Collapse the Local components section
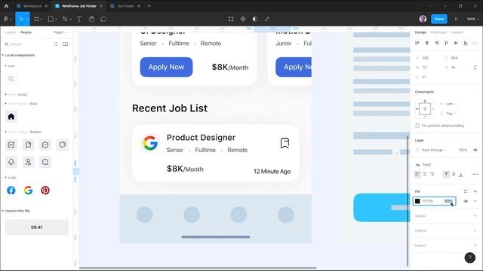This screenshot has height=271, width=483. click(3, 55)
